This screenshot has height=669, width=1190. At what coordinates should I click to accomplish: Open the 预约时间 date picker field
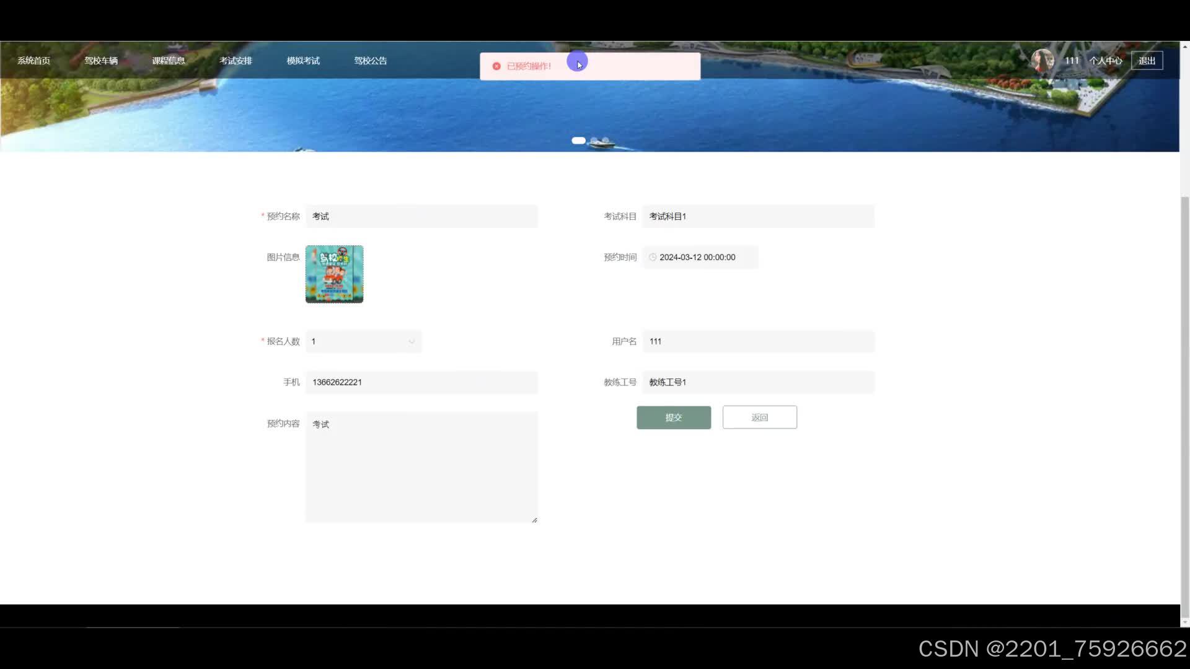point(700,257)
